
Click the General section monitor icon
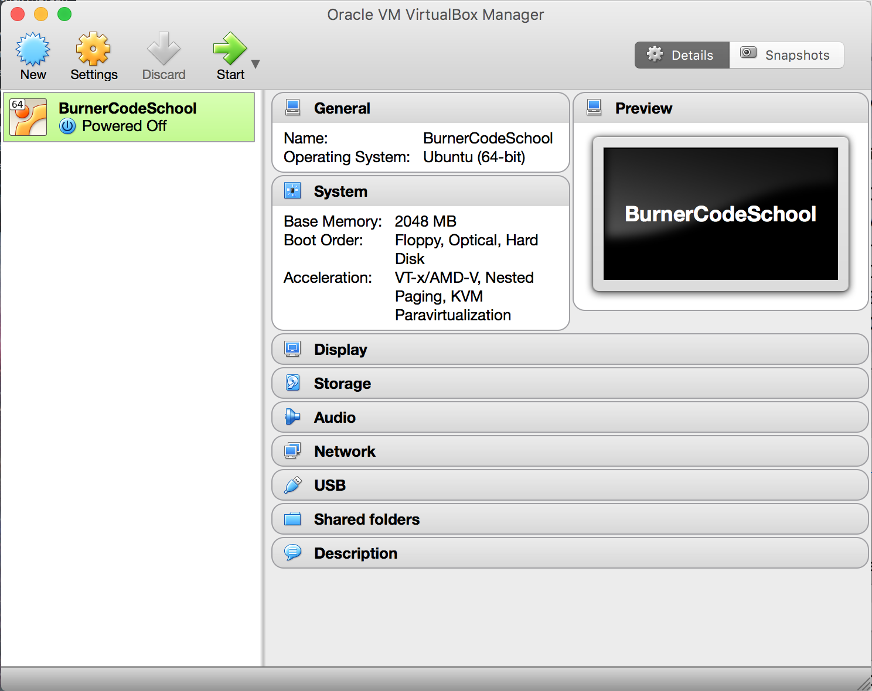292,108
